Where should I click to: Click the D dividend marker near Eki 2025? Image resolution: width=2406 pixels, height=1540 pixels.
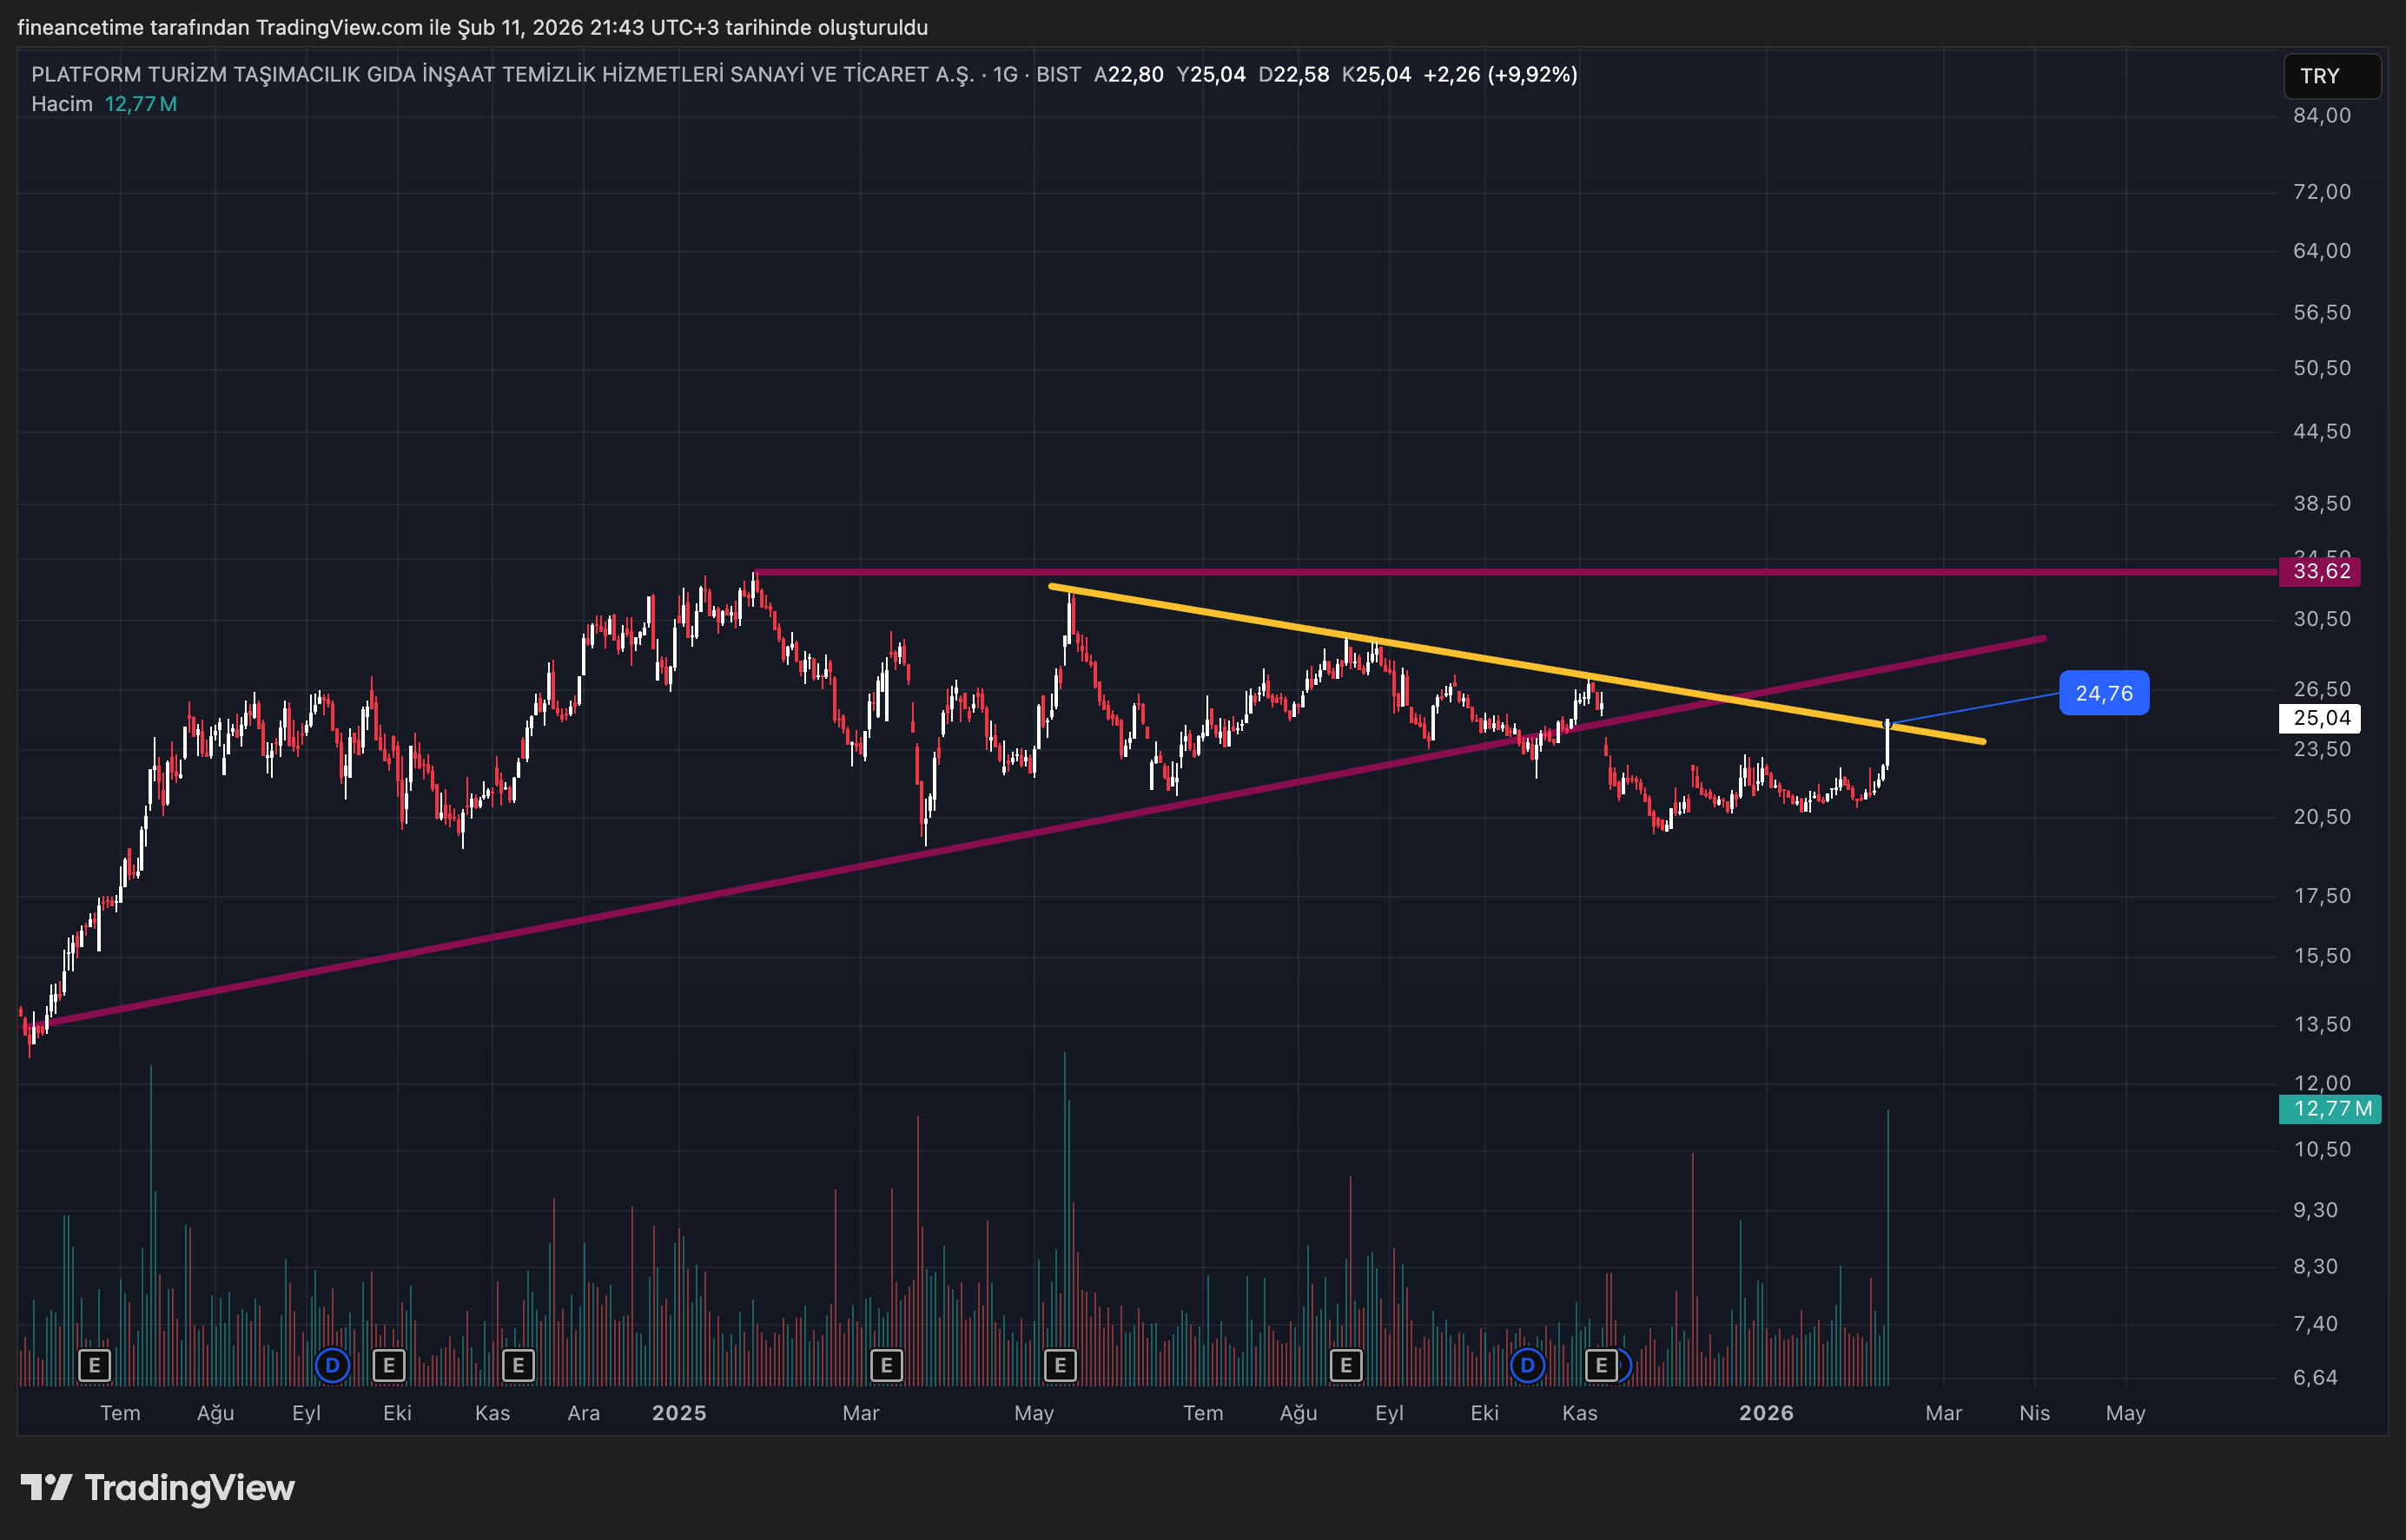[1528, 1365]
